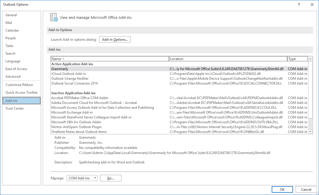Click No compatibility information available text
Image resolution: width=319 pixels, height=195 pixels.
108,148
